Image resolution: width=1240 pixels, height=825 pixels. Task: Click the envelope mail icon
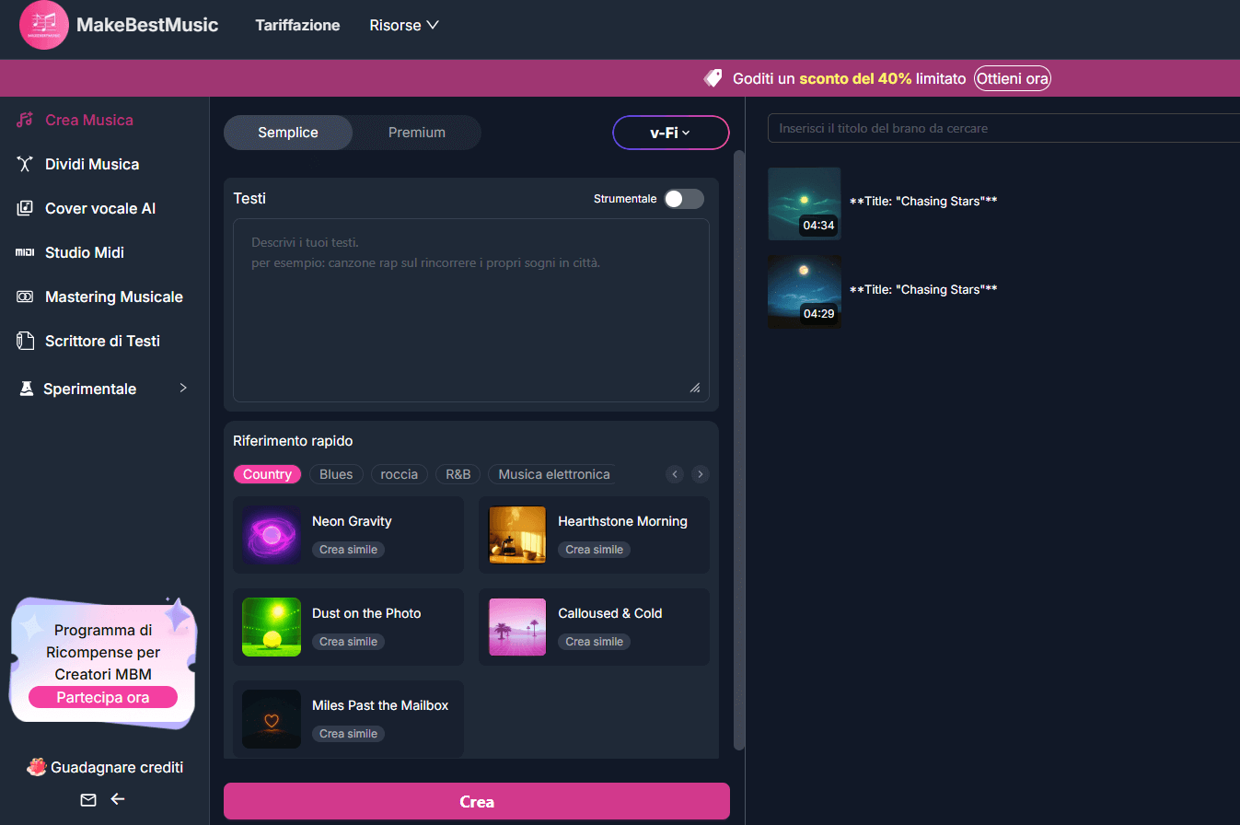(88, 799)
